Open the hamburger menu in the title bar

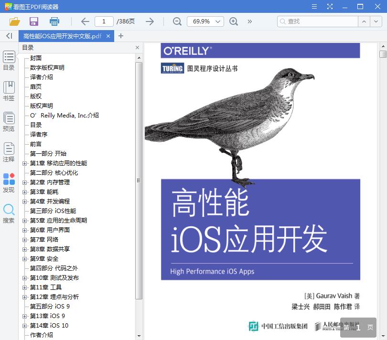[x=314, y=6]
